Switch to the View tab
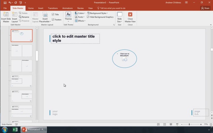213x133 pixels. [x=91, y=8]
